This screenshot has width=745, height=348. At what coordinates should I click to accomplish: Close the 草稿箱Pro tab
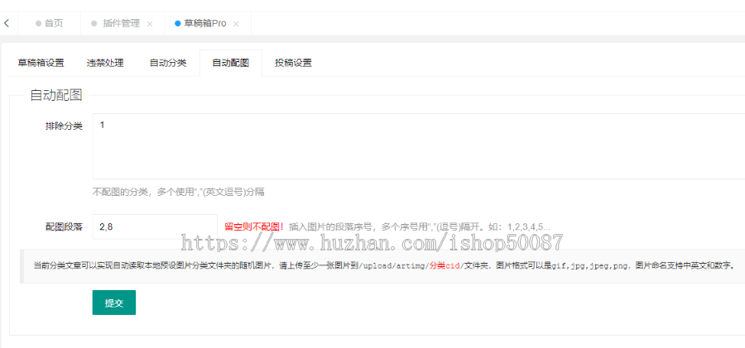(236, 24)
